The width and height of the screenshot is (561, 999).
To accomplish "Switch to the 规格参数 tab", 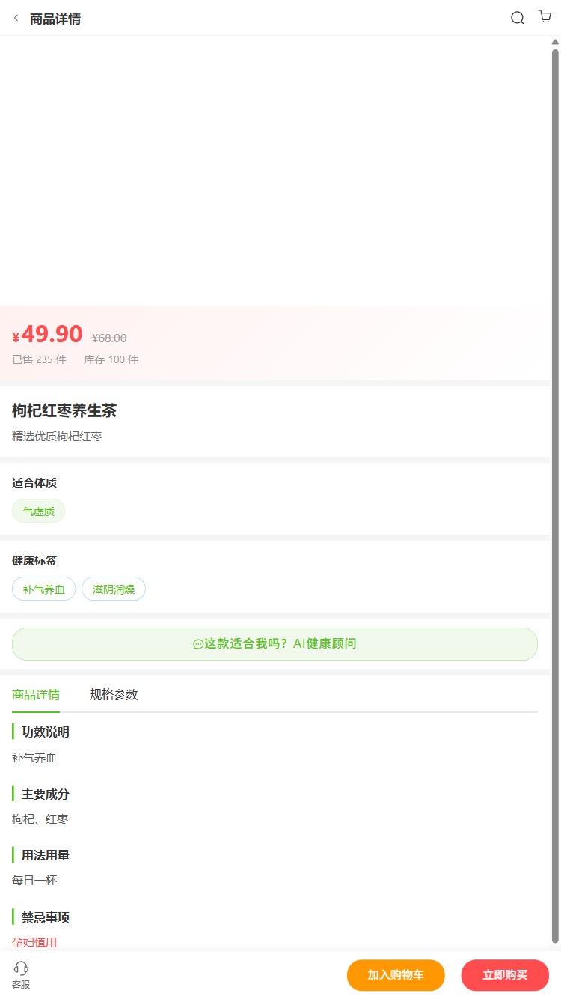I will coord(114,694).
